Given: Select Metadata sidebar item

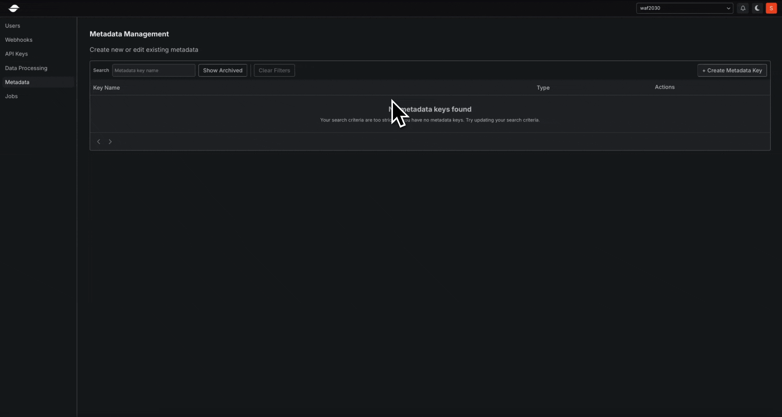Looking at the screenshot, I should pyautogui.click(x=17, y=82).
